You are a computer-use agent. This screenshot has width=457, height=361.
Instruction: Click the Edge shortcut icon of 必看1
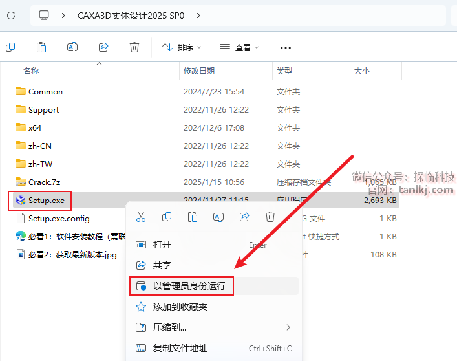click(x=21, y=236)
